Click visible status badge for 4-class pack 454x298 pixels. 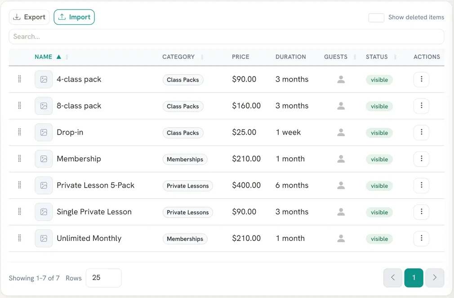click(379, 80)
